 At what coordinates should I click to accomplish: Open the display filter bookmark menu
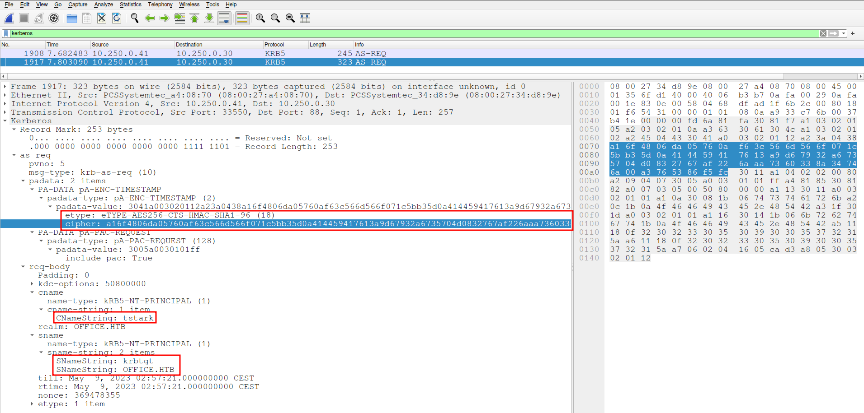tap(6, 33)
